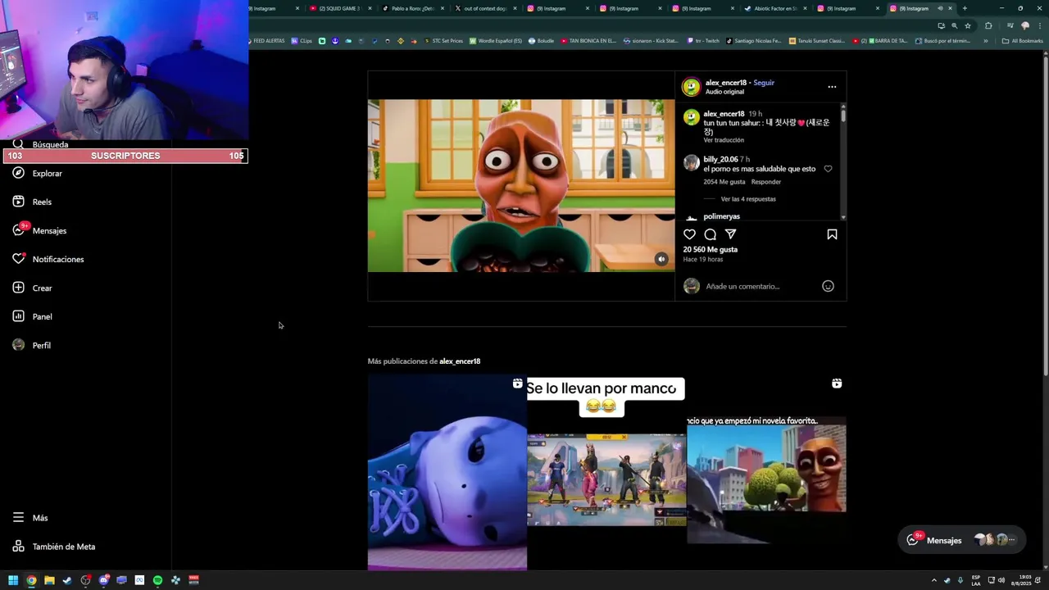Image resolution: width=1049 pixels, height=590 pixels.
Task: Click the Añade un comentario input field
Action: coord(758,286)
